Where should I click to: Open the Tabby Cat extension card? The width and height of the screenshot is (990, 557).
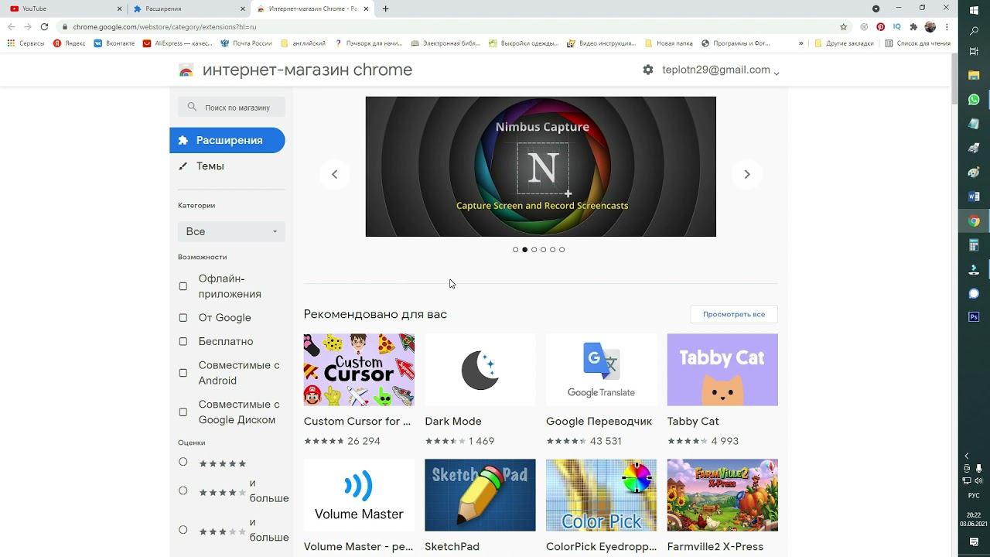(x=722, y=391)
